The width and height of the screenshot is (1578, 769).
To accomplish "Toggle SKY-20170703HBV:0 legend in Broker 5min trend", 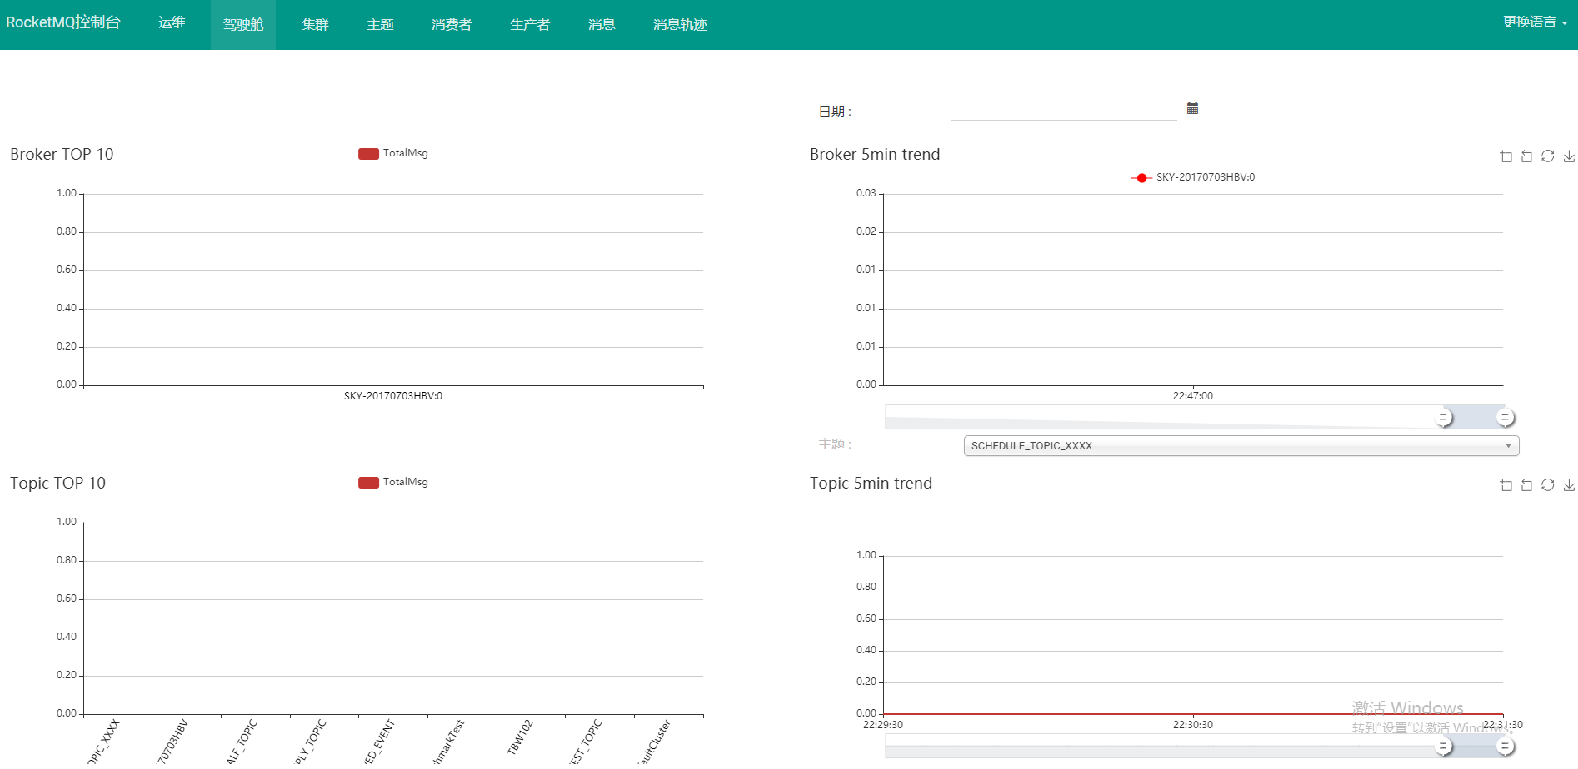I will (x=1193, y=177).
